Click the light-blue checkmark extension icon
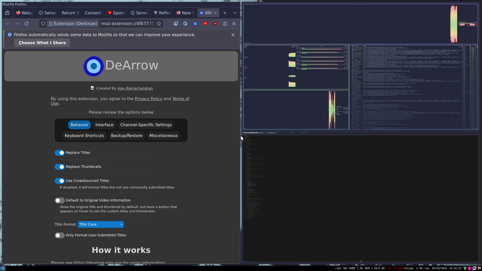 click(x=185, y=24)
